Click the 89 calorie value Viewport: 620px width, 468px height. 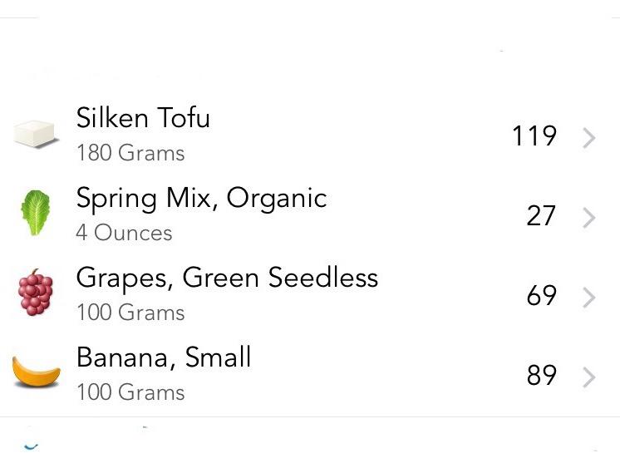(x=541, y=375)
